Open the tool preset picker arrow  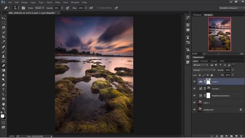(x=9, y=8)
